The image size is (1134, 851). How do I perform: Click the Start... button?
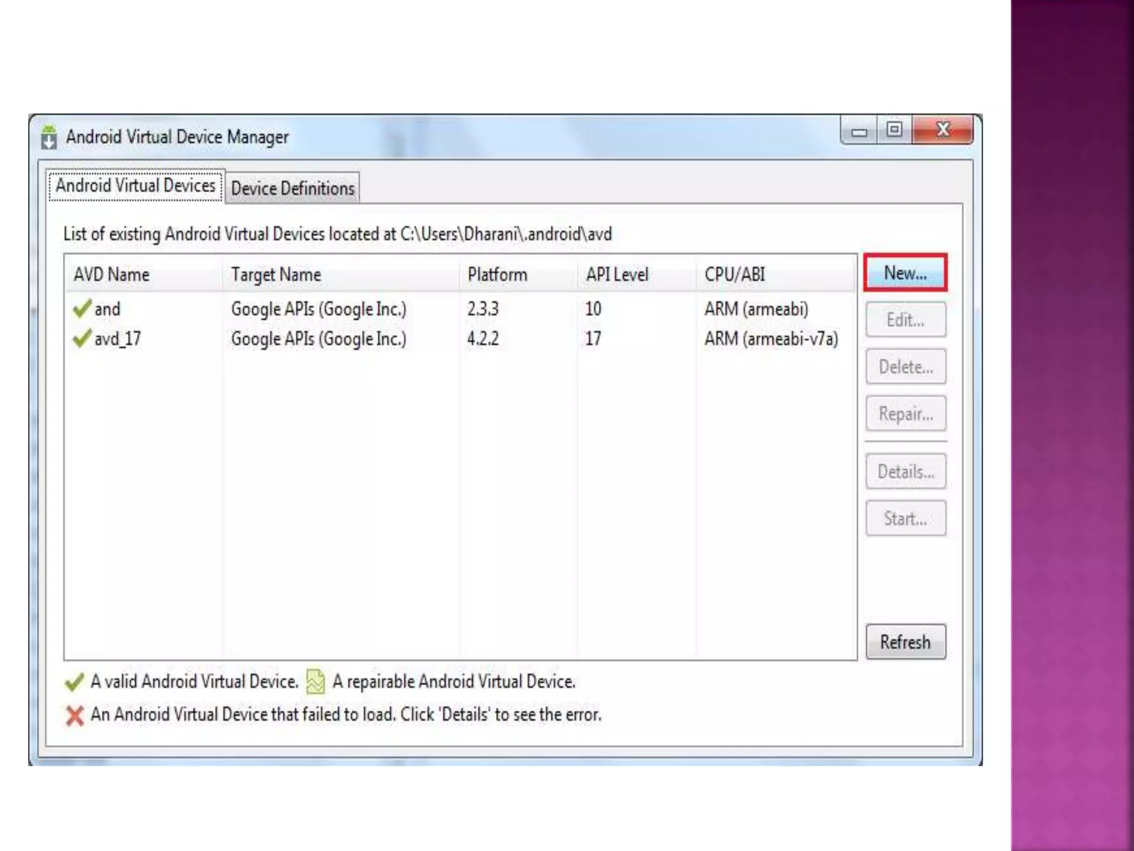point(905,519)
